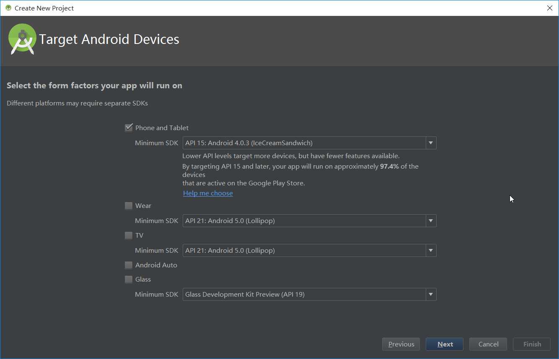
Task: Proceed with the Next button
Action: click(x=445, y=344)
